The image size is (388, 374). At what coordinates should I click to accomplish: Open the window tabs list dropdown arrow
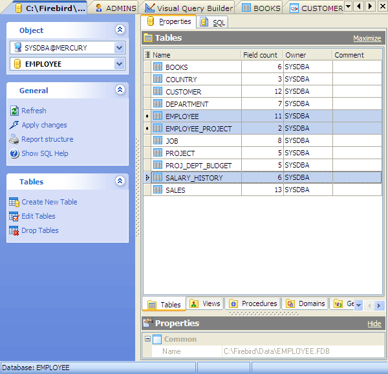tap(348, 6)
